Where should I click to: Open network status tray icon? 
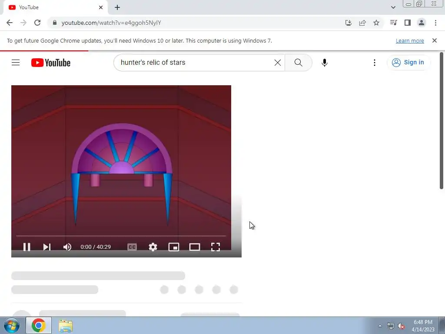391,326
